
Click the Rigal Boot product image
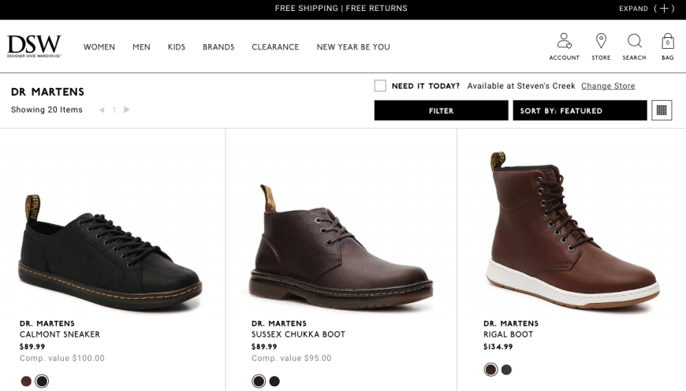pos(572,231)
